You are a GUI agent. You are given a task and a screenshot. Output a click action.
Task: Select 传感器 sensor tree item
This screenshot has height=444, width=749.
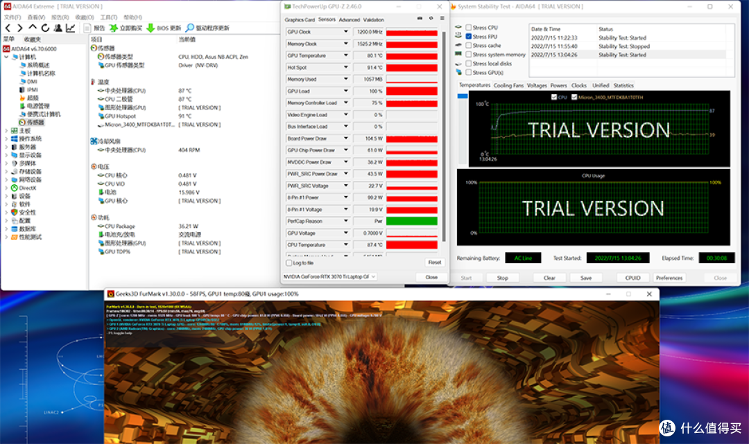click(35, 123)
